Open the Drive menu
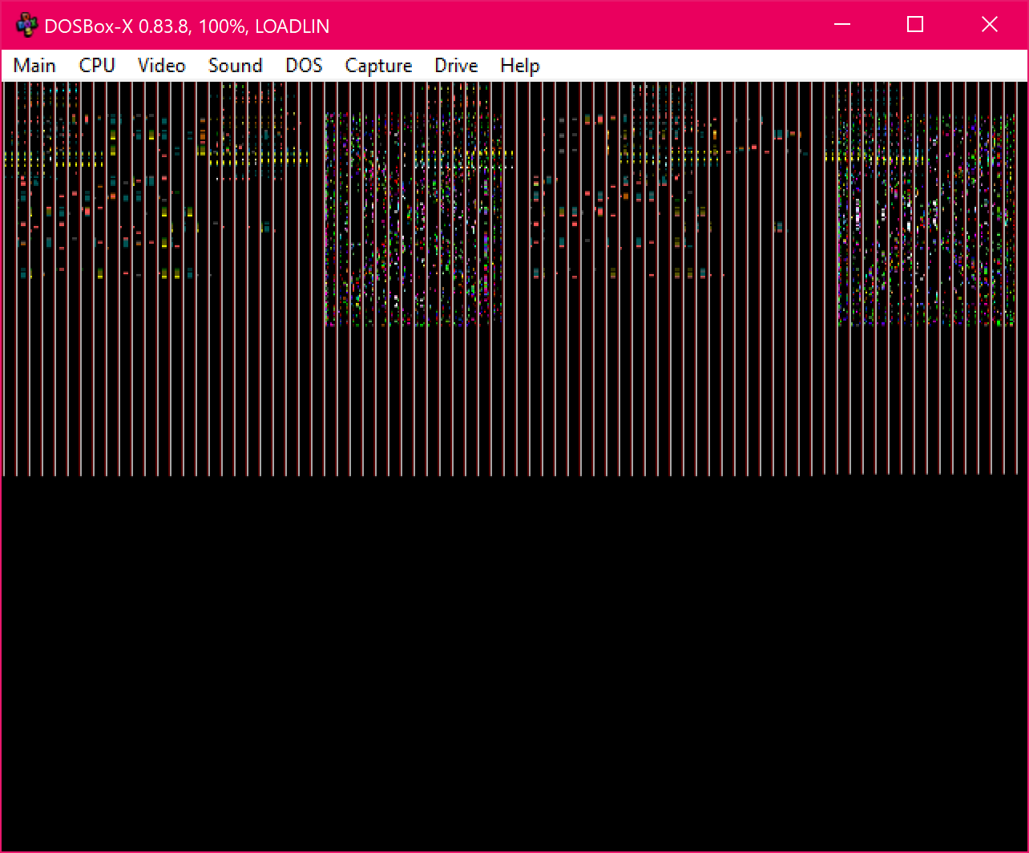1029x853 pixels. coord(456,66)
